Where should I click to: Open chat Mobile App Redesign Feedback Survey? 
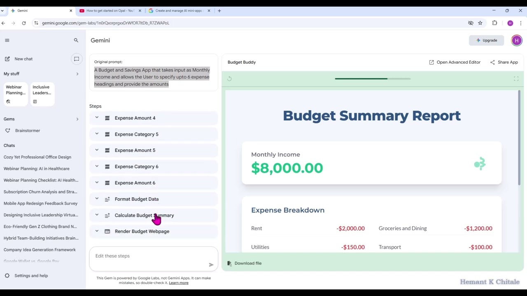point(40,203)
